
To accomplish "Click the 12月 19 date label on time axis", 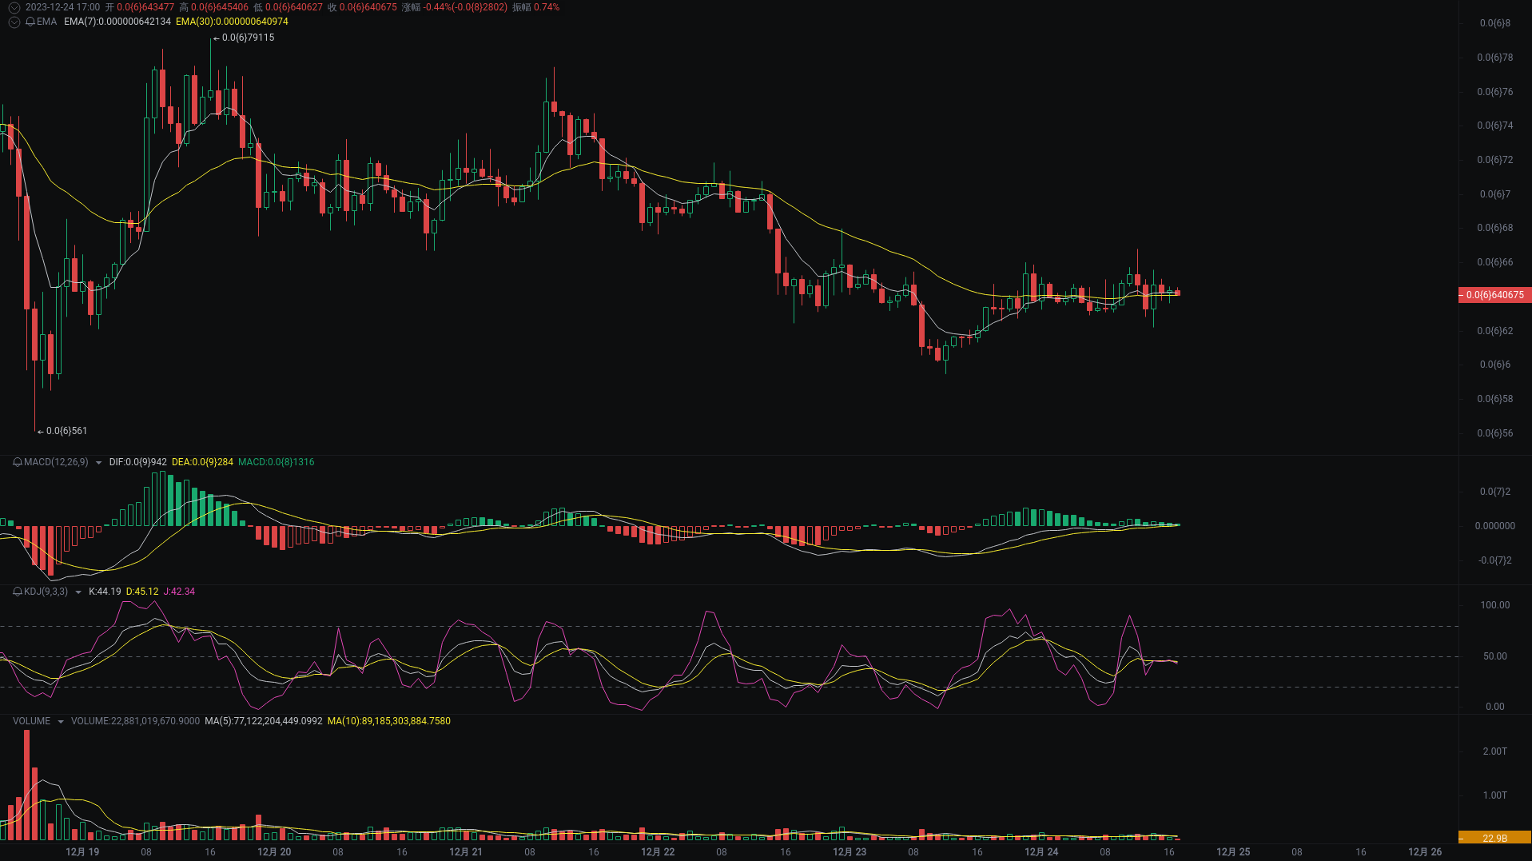I will click(82, 852).
